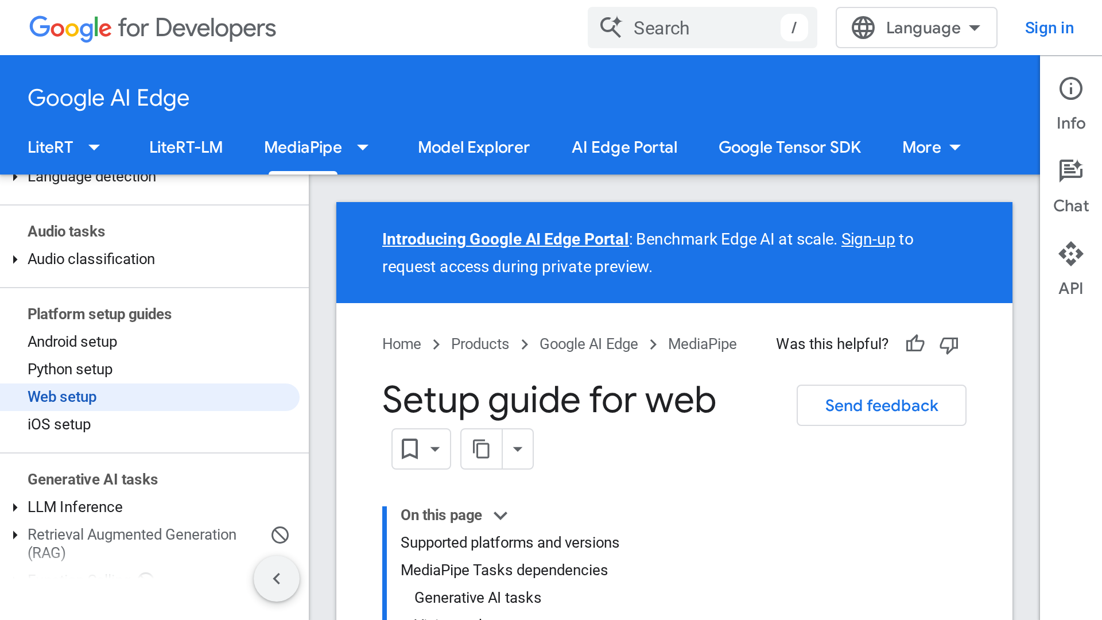Expand Retrieval Augmented Generation (RAG) item

pyautogui.click(x=15, y=535)
